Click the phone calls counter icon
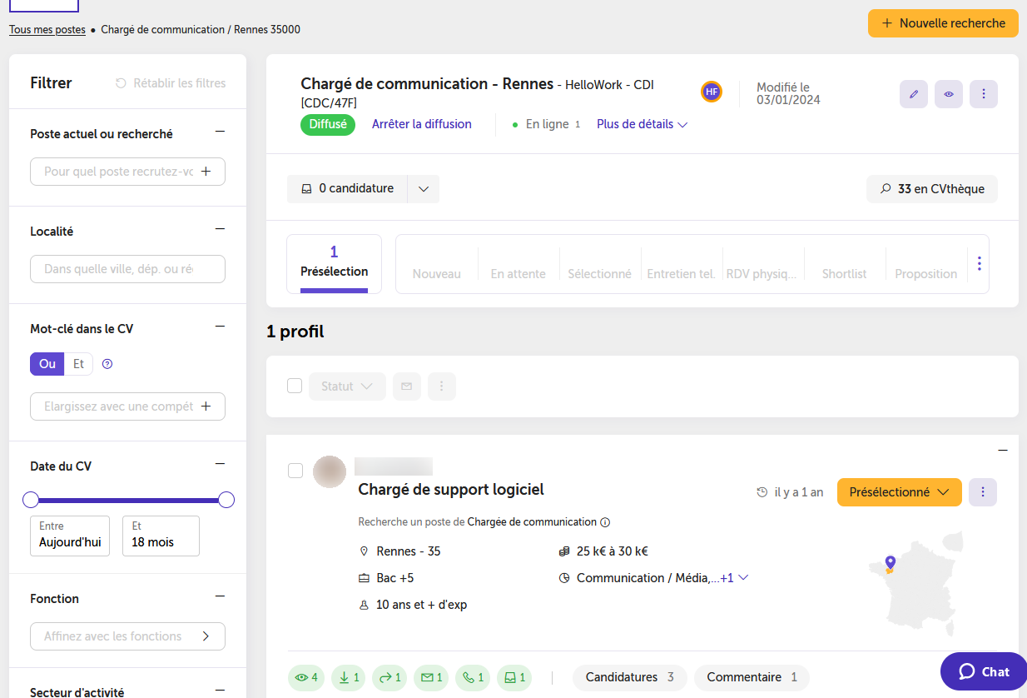Image resolution: width=1027 pixels, height=698 pixels. 474,678
